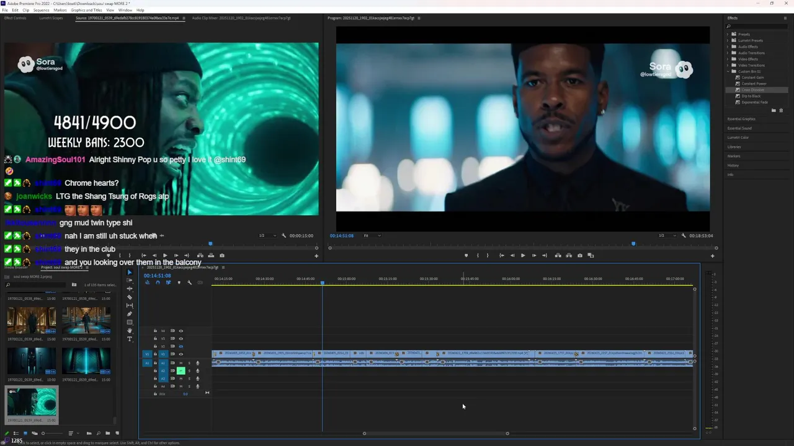Screen dimensions: 794x446
Task: Open Program monitor zoom level Fit dropdown
Action: click(x=372, y=235)
